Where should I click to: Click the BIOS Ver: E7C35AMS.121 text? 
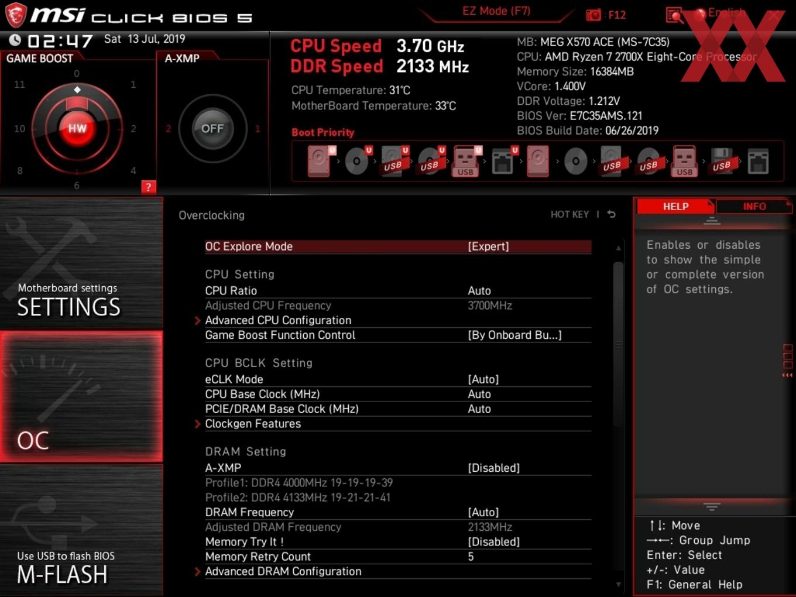click(579, 116)
